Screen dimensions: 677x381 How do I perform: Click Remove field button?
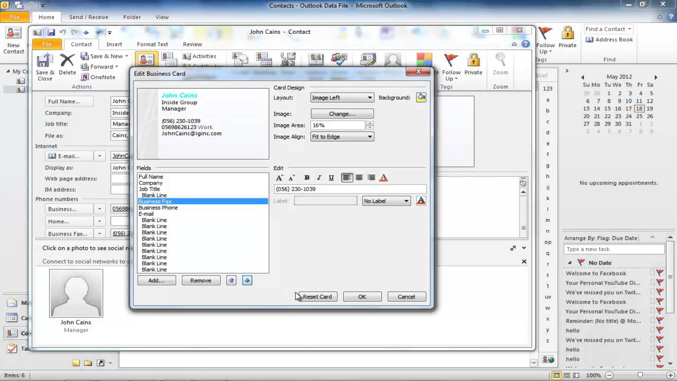(201, 280)
